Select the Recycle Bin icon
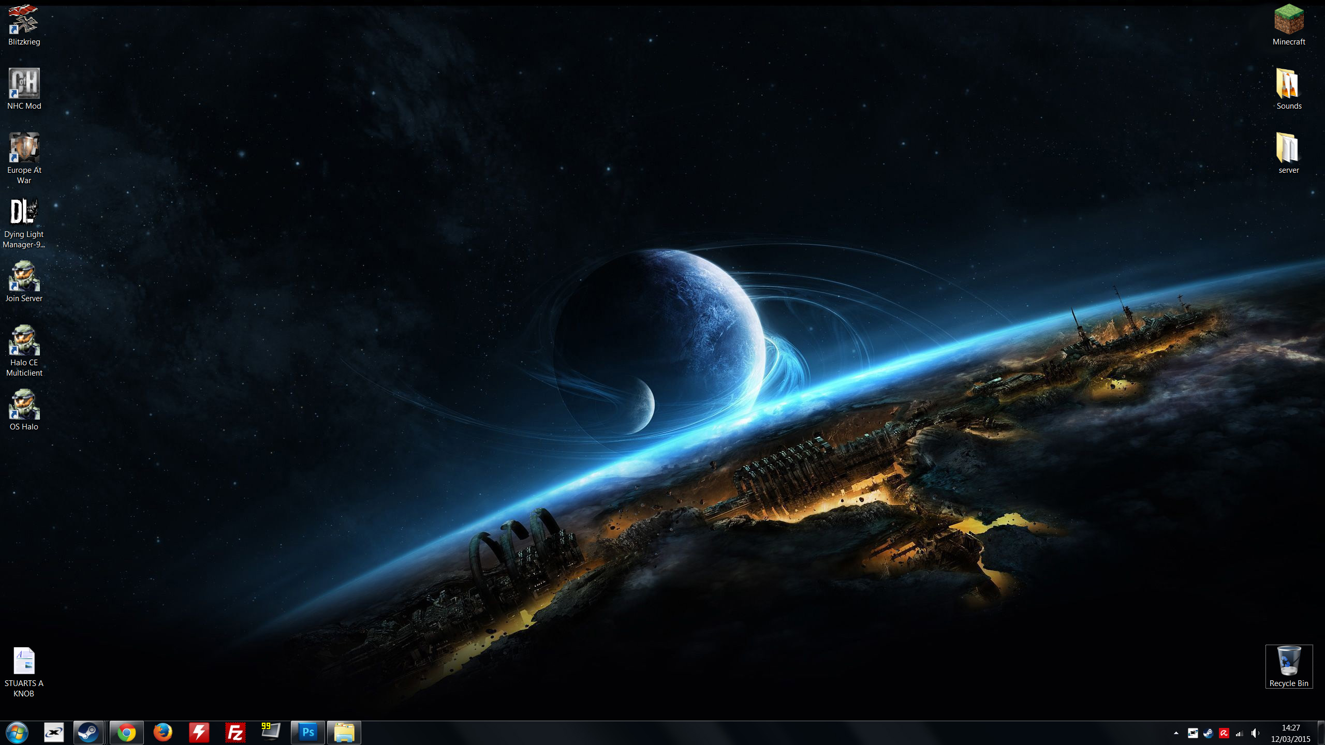The height and width of the screenshot is (745, 1325). point(1289,666)
